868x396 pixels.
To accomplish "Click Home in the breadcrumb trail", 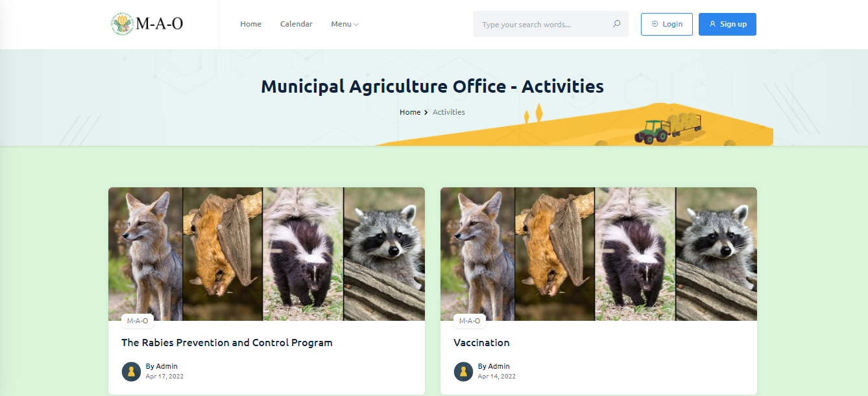I will pyautogui.click(x=410, y=112).
